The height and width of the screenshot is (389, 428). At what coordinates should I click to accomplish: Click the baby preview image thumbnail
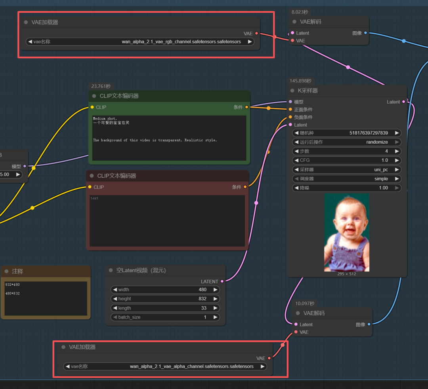347,232
